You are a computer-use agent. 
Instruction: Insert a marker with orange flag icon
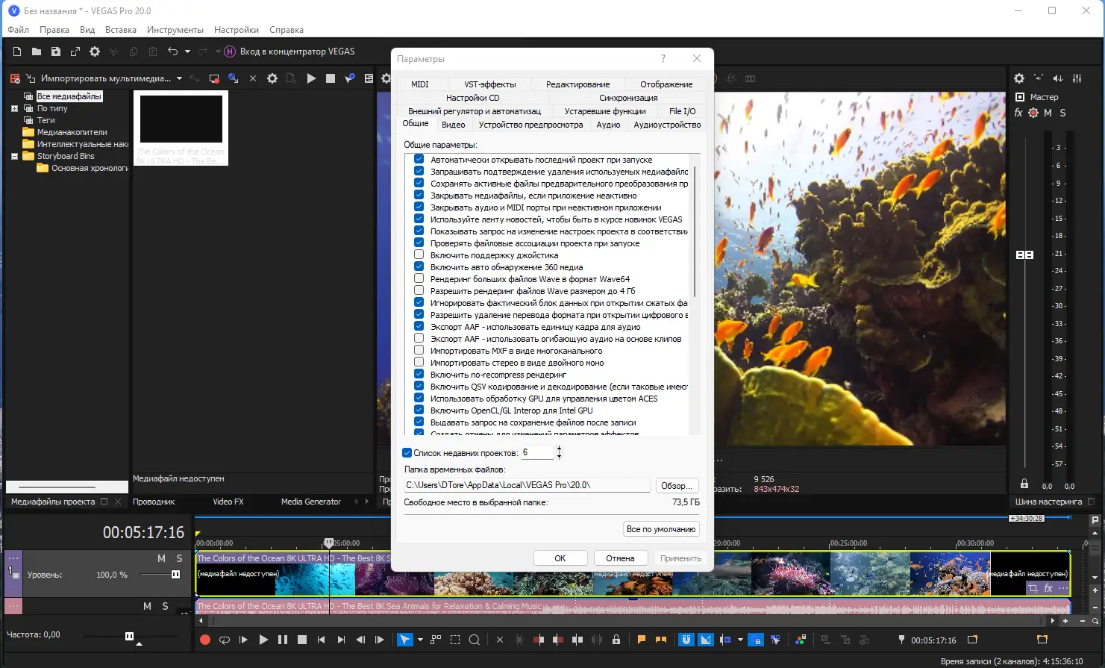641,640
